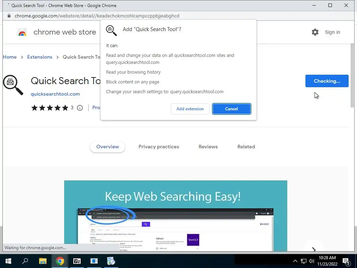This screenshot has width=357, height=268.
Task: Open the Chrome Web Store settings gear
Action: pos(315,32)
